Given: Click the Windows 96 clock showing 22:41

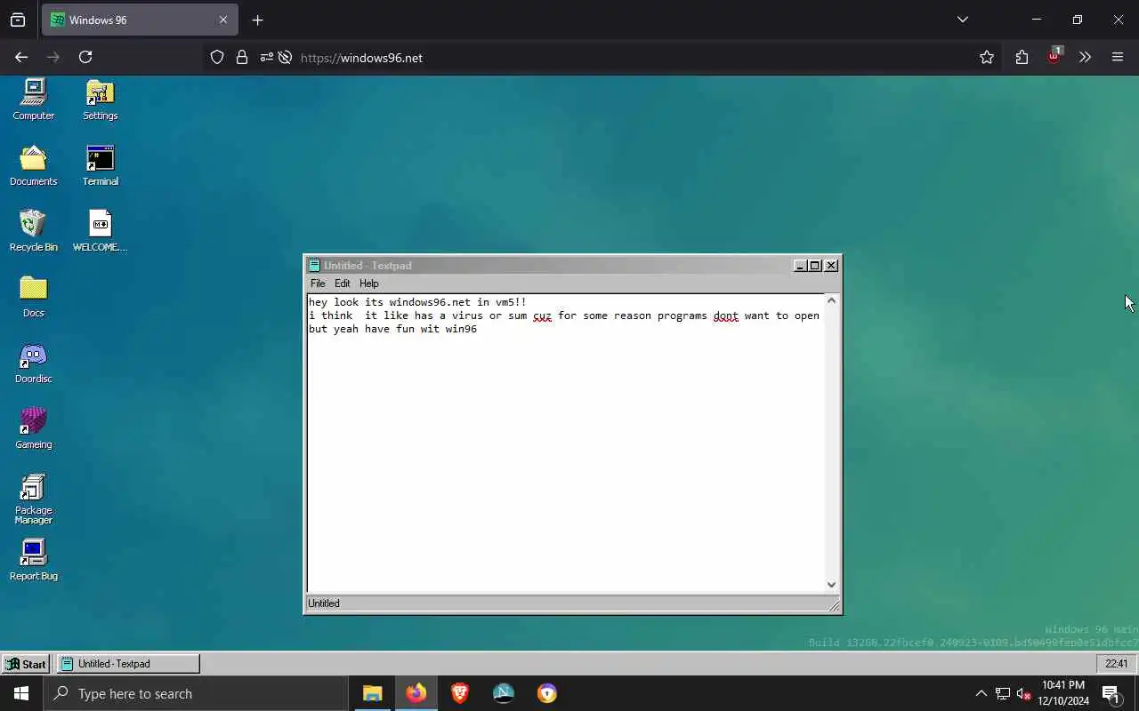Looking at the screenshot, I should [x=1116, y=664].
